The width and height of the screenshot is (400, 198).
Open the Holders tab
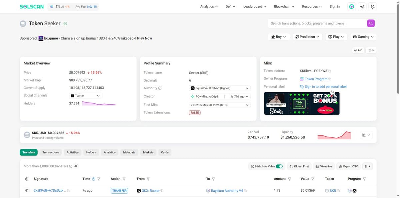[x=91, y=152]
